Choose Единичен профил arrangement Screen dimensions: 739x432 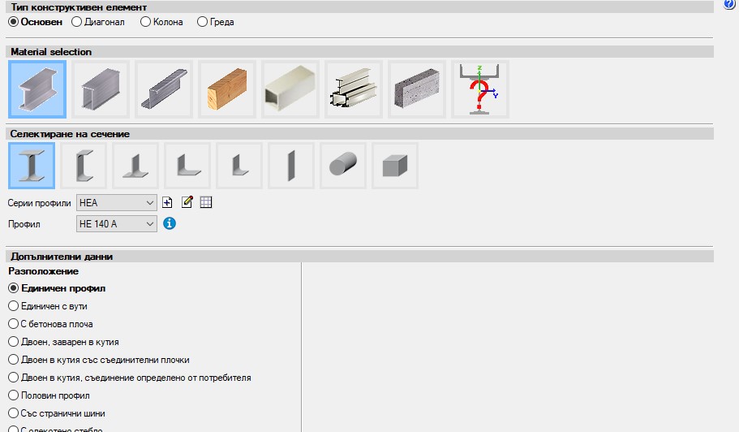pyautogui.click(x=57, y=288)
